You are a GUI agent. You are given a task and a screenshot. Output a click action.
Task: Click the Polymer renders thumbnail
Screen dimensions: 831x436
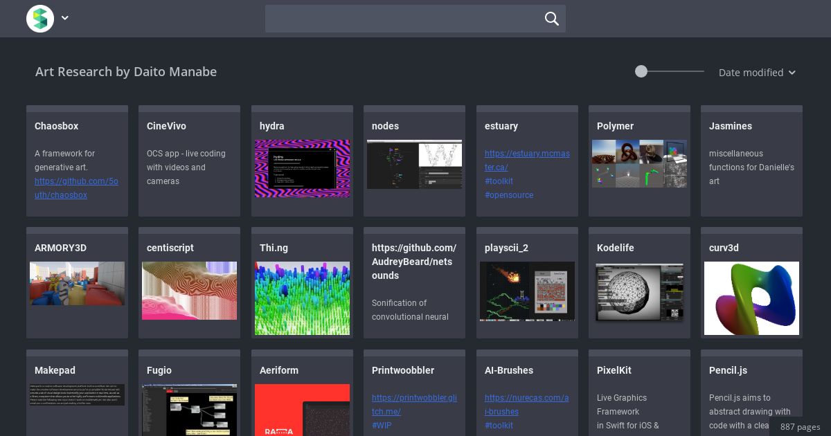tap(639, 164)
